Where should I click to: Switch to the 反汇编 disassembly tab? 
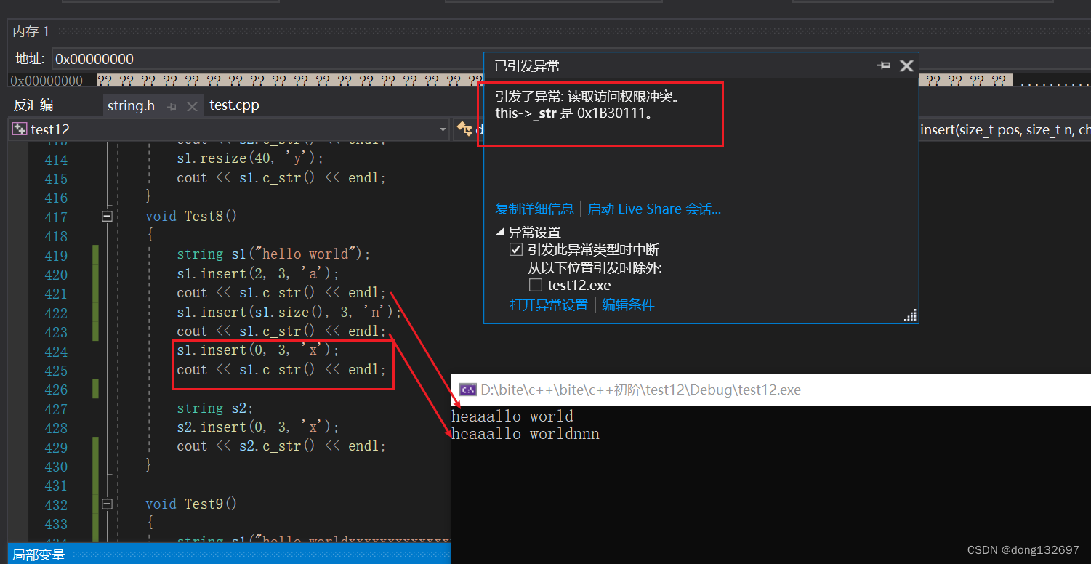[x=33, y=105]
